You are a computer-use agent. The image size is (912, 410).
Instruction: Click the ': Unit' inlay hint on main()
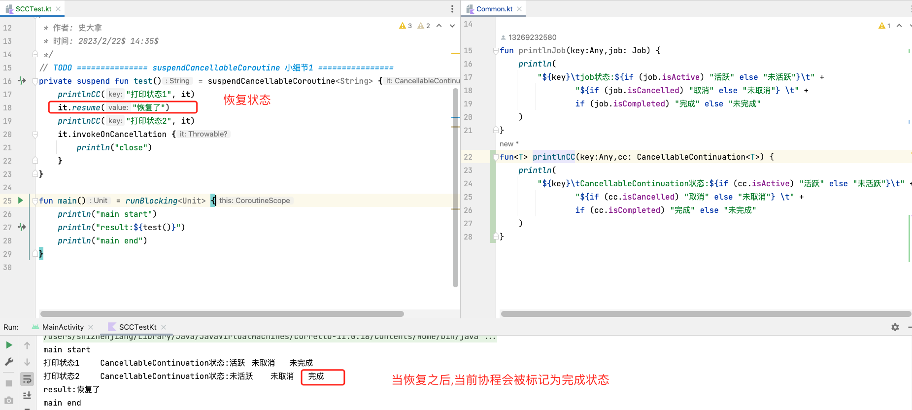(x=100, y=201)
